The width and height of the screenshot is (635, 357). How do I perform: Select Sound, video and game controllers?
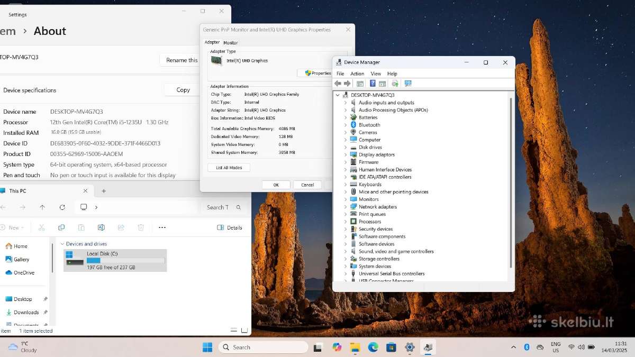pos(396,251)
